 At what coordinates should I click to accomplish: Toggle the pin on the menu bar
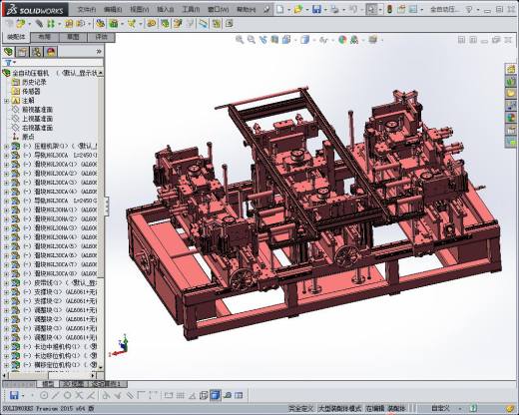click(266, 10)
